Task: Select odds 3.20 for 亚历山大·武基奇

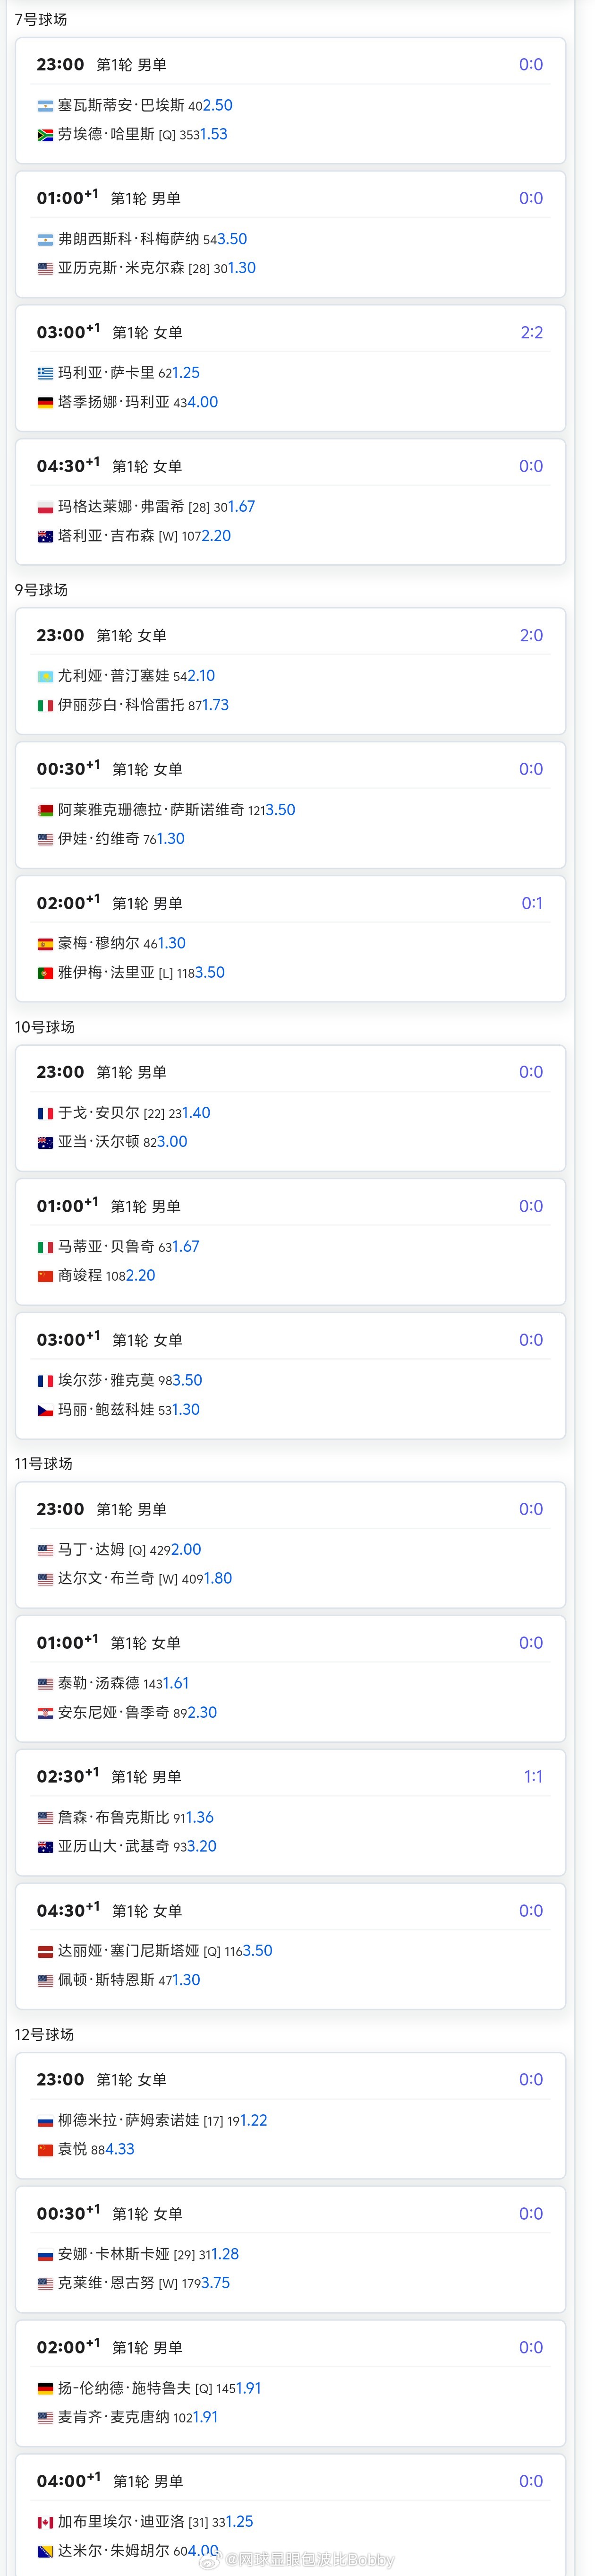Action: (201, 1846)
